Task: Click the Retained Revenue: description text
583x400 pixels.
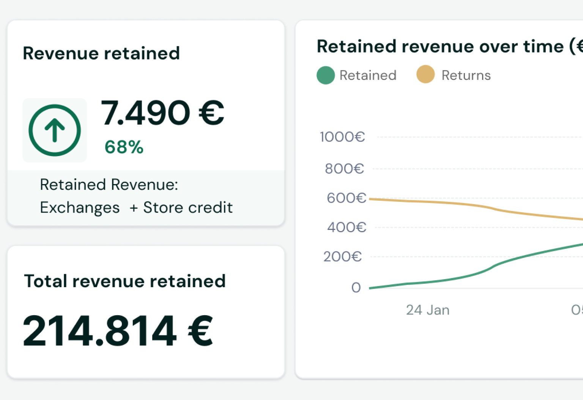Action: (109, 185)
